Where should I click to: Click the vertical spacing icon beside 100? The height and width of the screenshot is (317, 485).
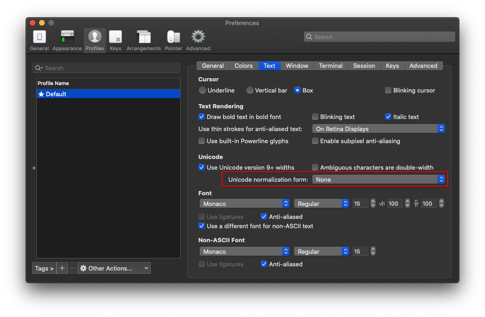[x=416, y=204]
